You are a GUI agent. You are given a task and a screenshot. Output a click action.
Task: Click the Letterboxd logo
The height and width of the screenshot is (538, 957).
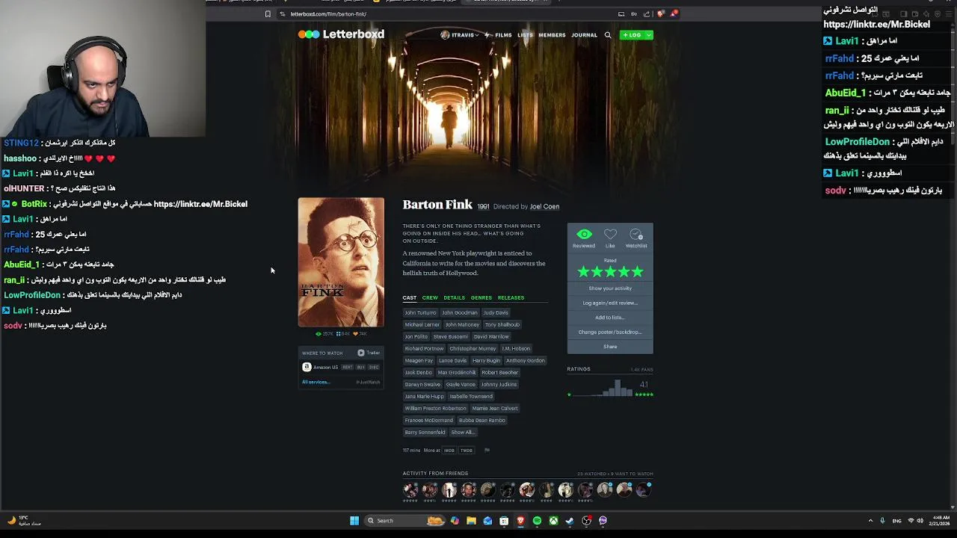click(x=341, y=34)
